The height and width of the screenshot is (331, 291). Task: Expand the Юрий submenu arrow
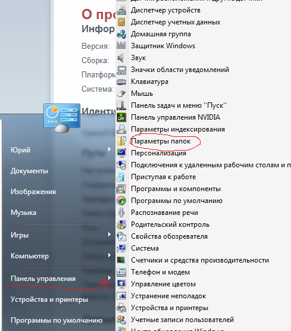coord(109,149)
